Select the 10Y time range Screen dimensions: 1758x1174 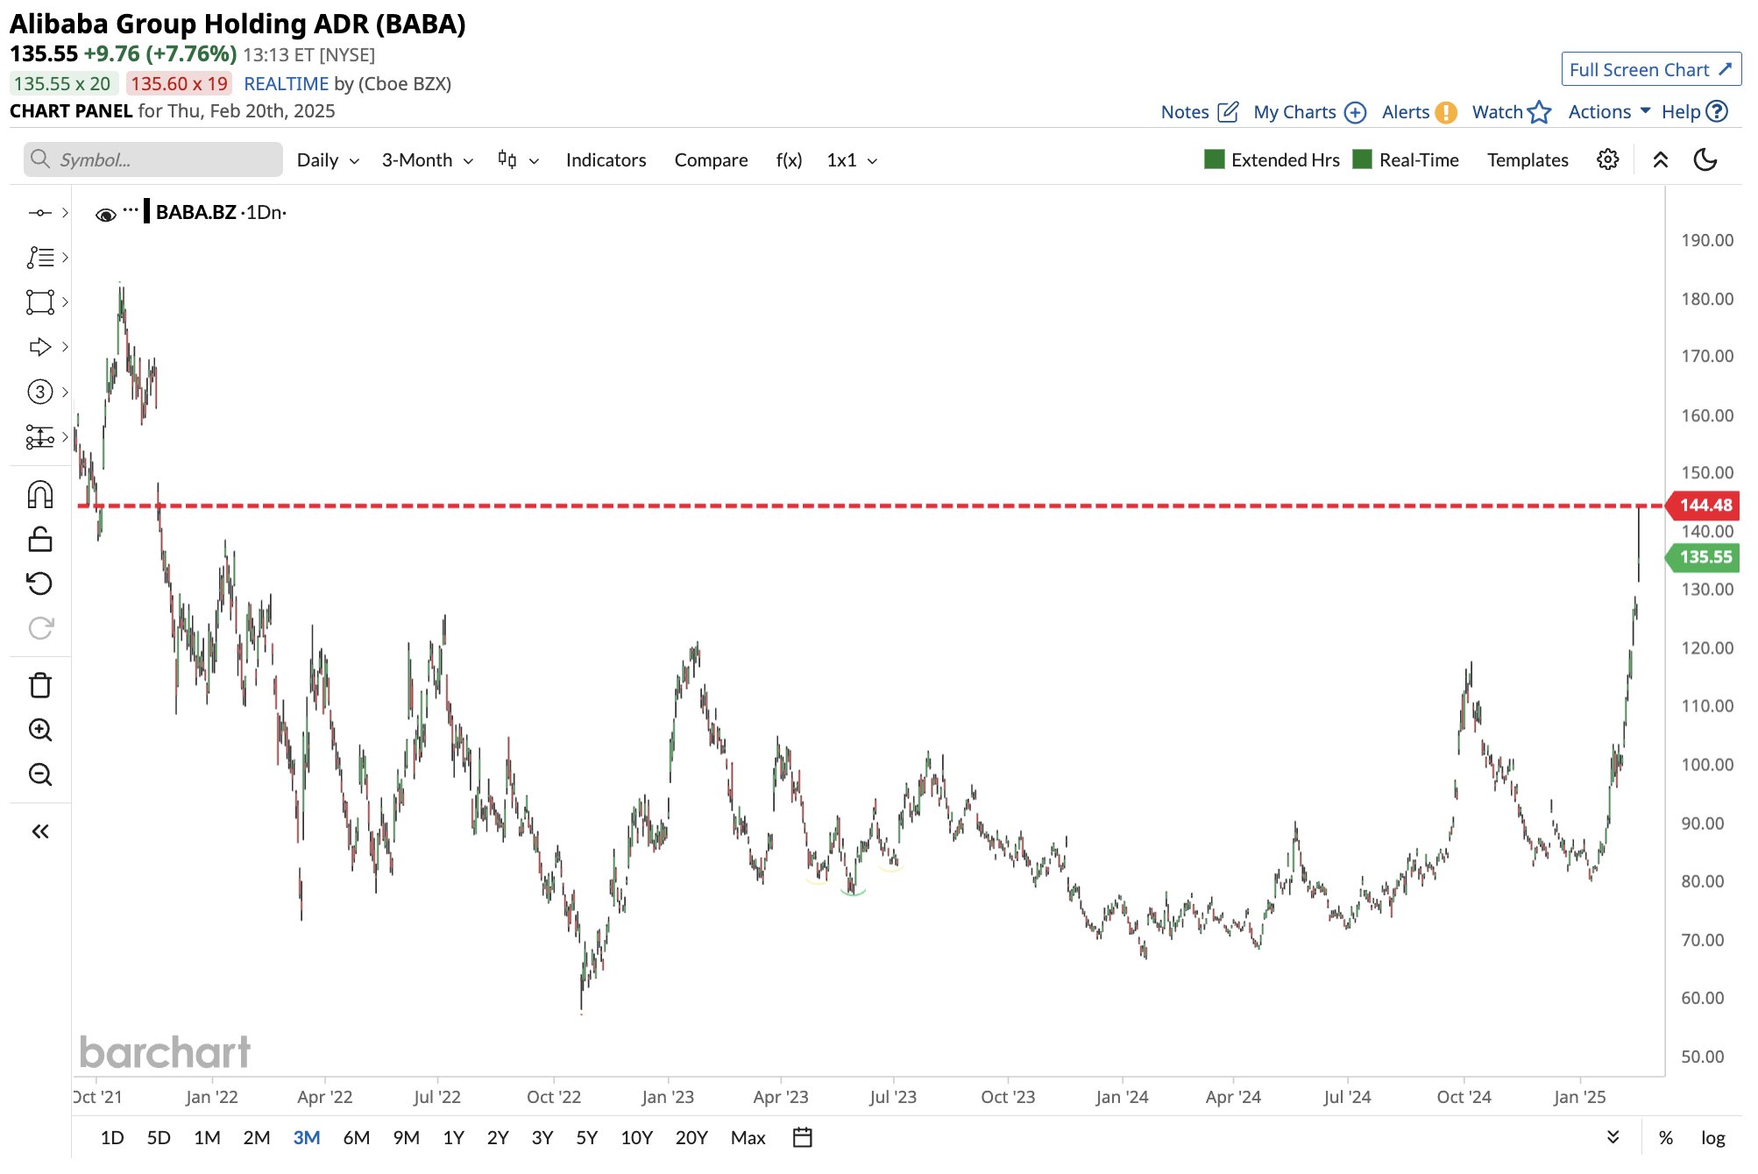tap(636, 1137)
